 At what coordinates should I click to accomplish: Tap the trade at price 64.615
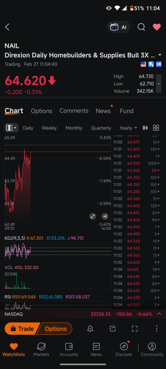pos(136,269)
